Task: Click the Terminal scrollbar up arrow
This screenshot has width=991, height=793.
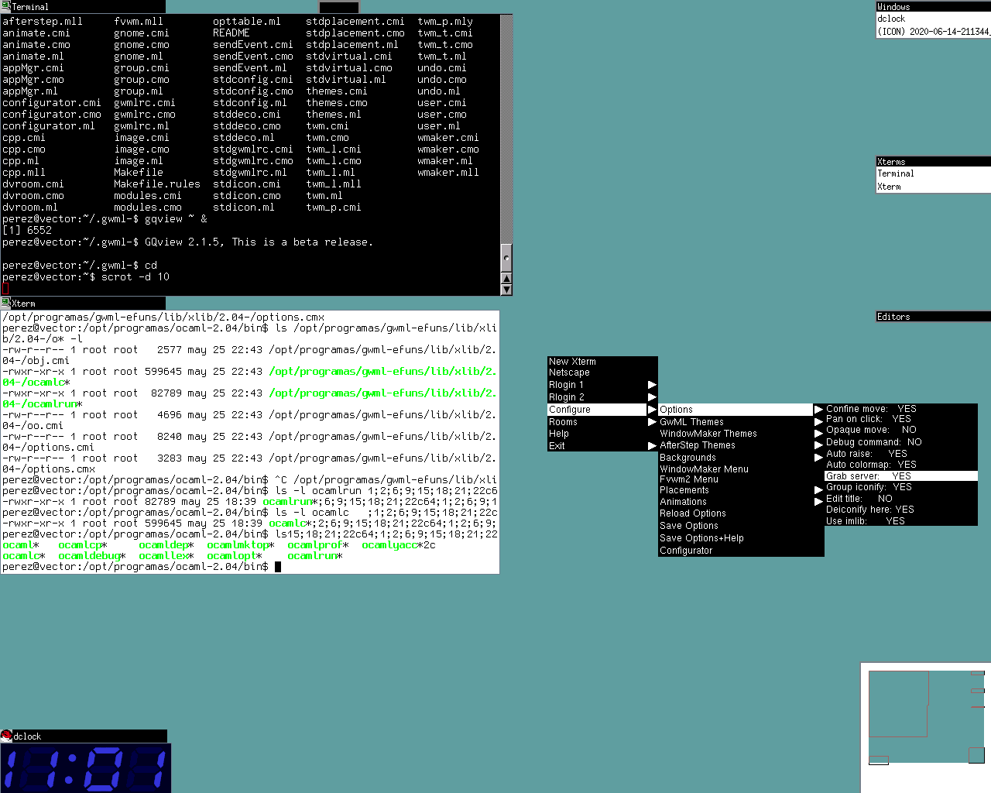Action: coord(506,278)
